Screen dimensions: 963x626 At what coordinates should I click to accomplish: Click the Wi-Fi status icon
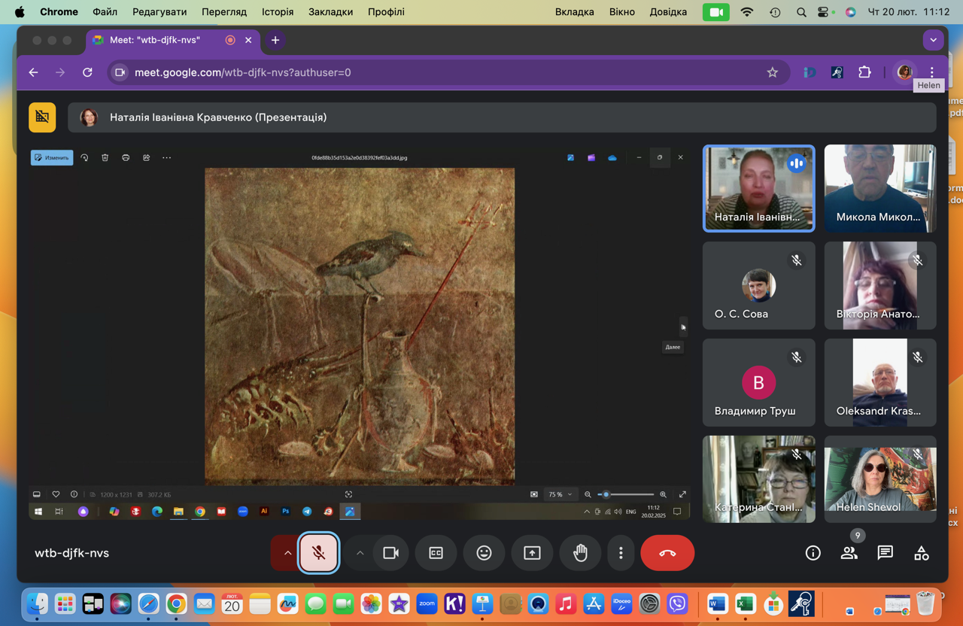[x=747, y=12]
